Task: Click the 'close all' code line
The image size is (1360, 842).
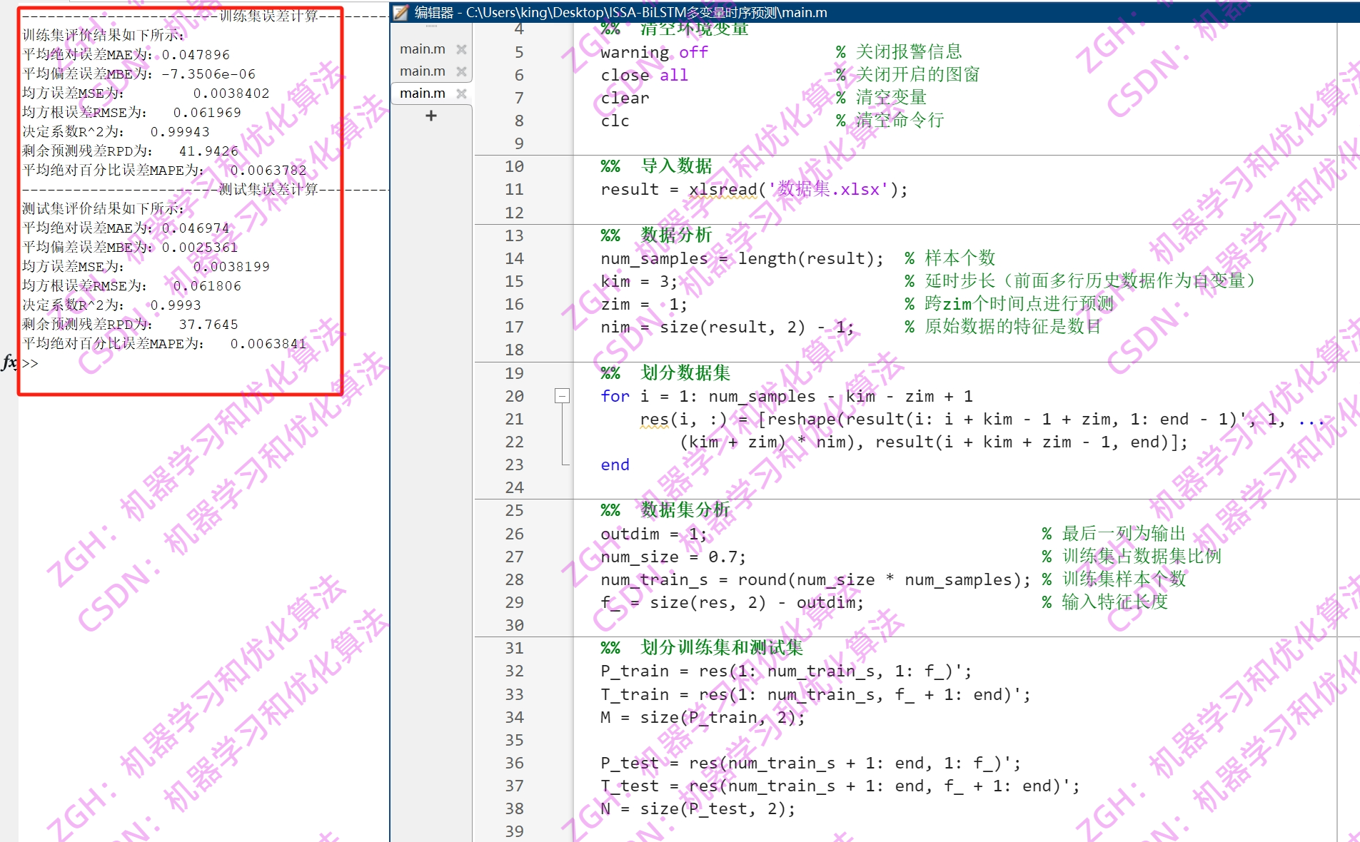Action: click(644, 75)
